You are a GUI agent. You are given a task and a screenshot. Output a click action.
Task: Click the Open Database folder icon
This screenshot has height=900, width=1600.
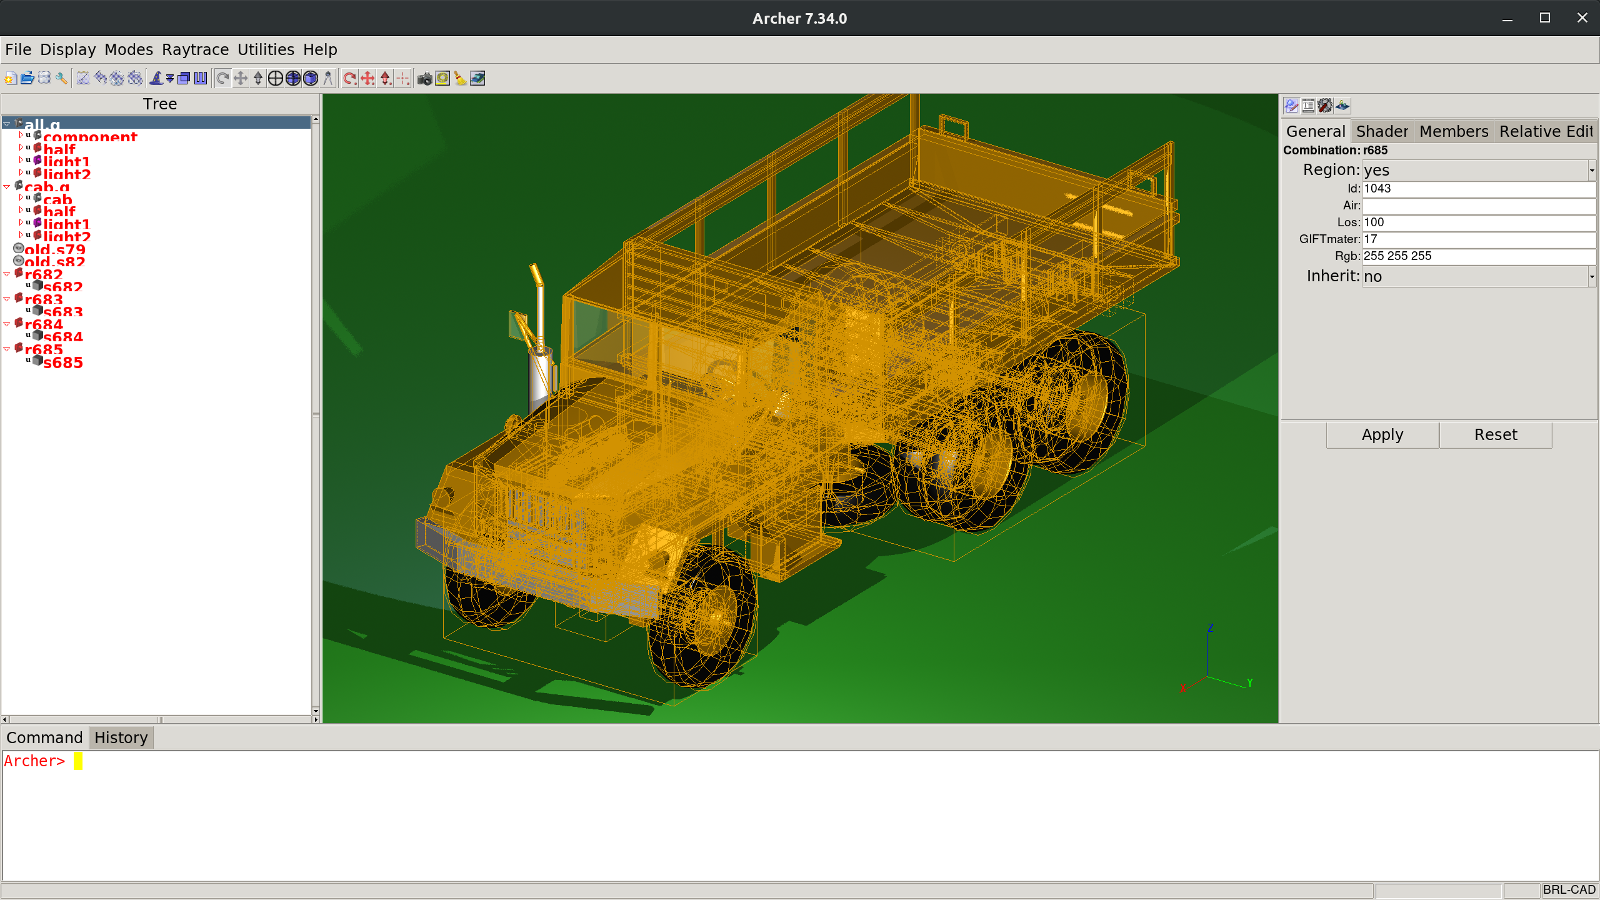point(27,78)
